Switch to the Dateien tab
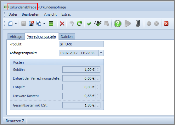 tap(67, 37)
